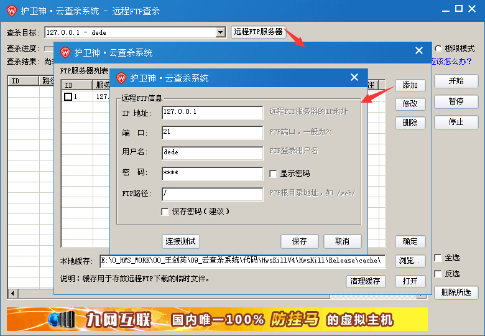Click the 本地缓存 path field
Screen dimensions: 485x336
click(x=242, y=261)
